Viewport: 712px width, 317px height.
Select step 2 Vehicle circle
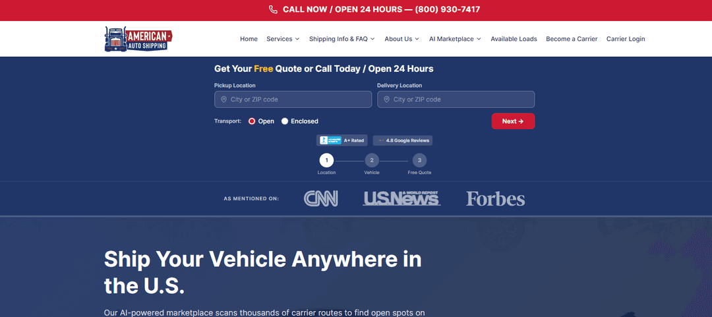pos(371,161)
